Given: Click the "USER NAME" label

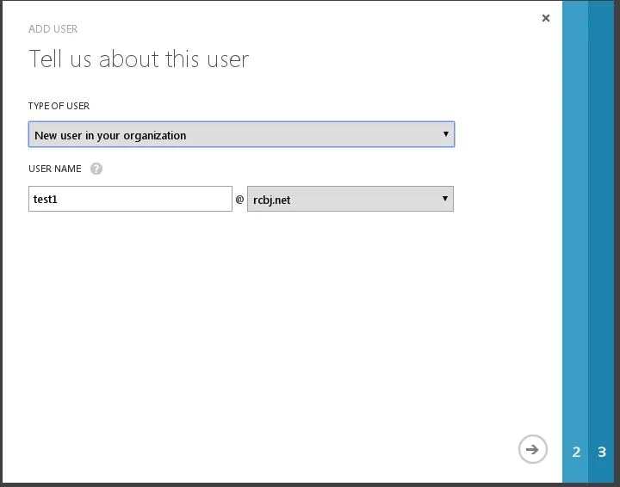Looking at the screenshot, I should tap(55, 169).
